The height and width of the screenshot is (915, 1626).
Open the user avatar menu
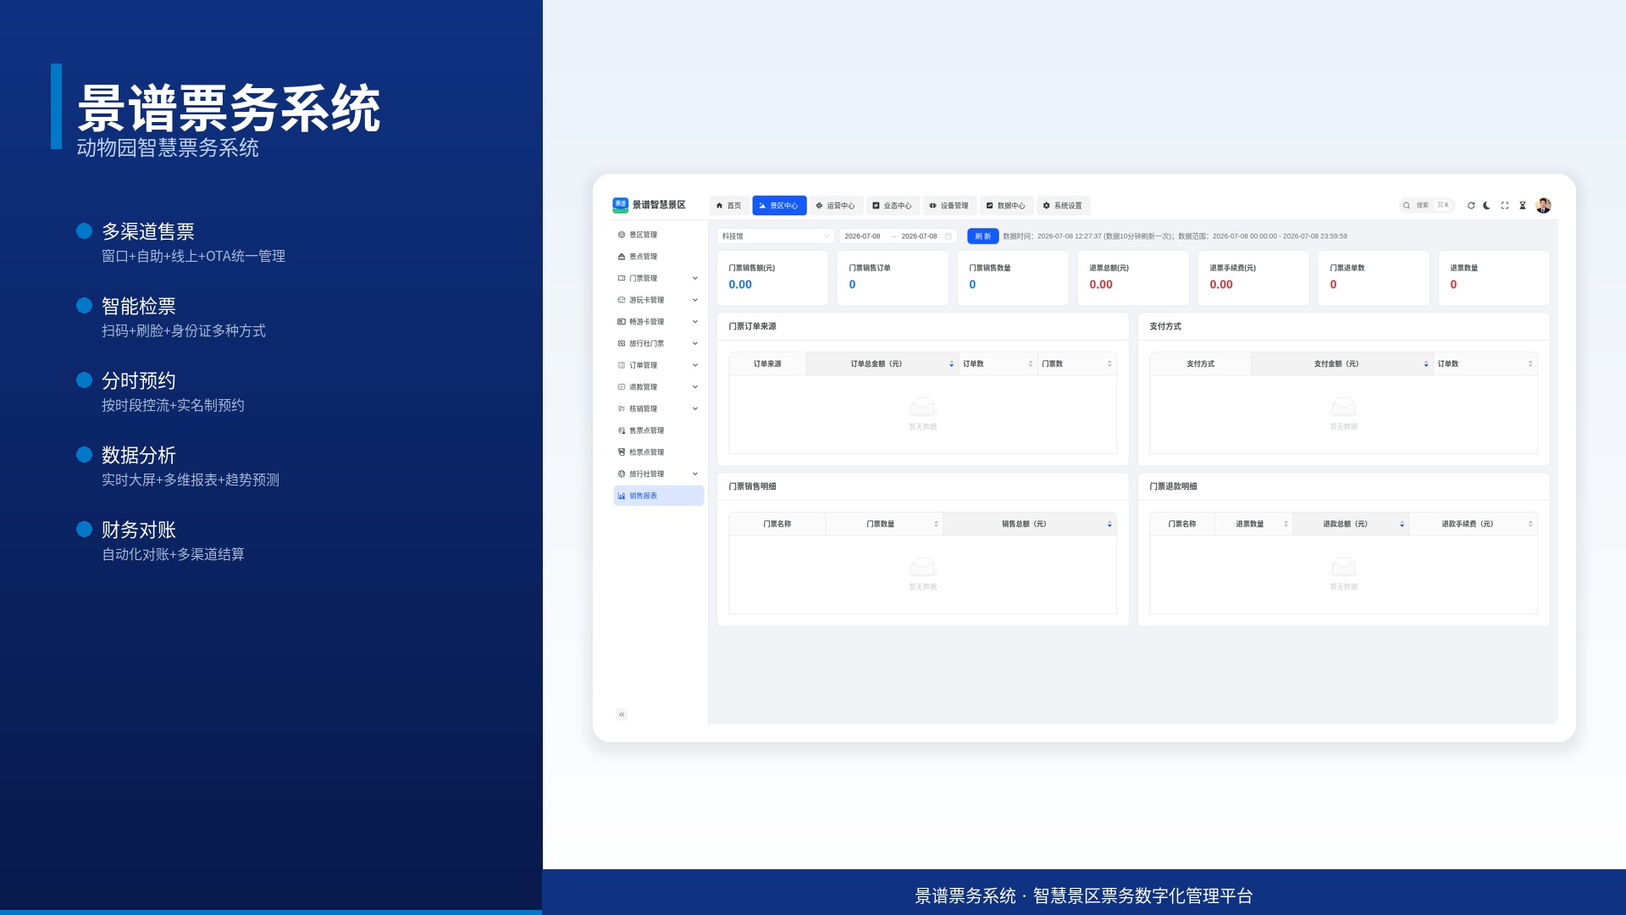point(1544,206)
